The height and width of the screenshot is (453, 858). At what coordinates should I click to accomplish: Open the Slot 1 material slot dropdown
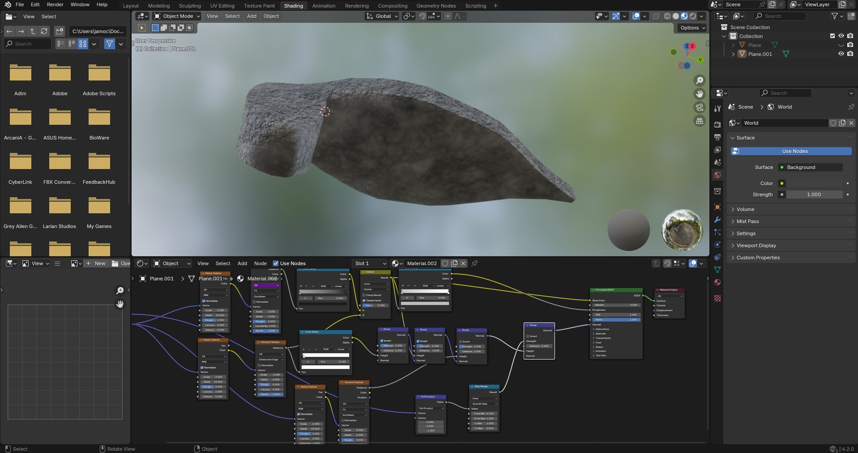pos(369,263)
